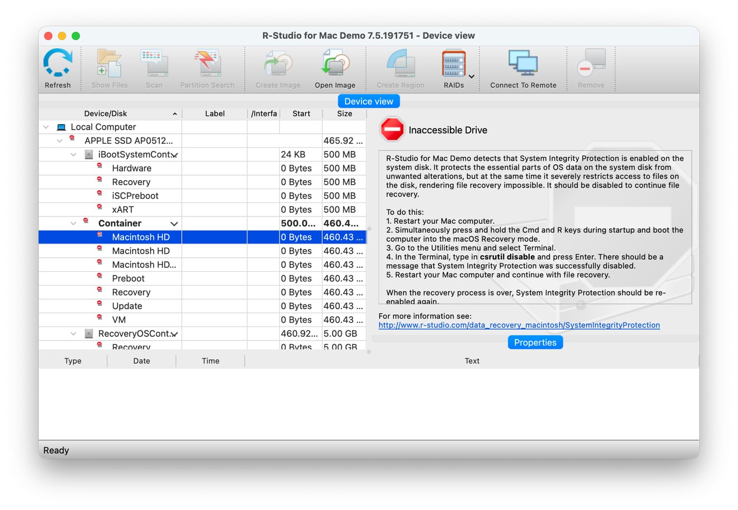Collapse the iBootSystemContainer node

[73, 154]
